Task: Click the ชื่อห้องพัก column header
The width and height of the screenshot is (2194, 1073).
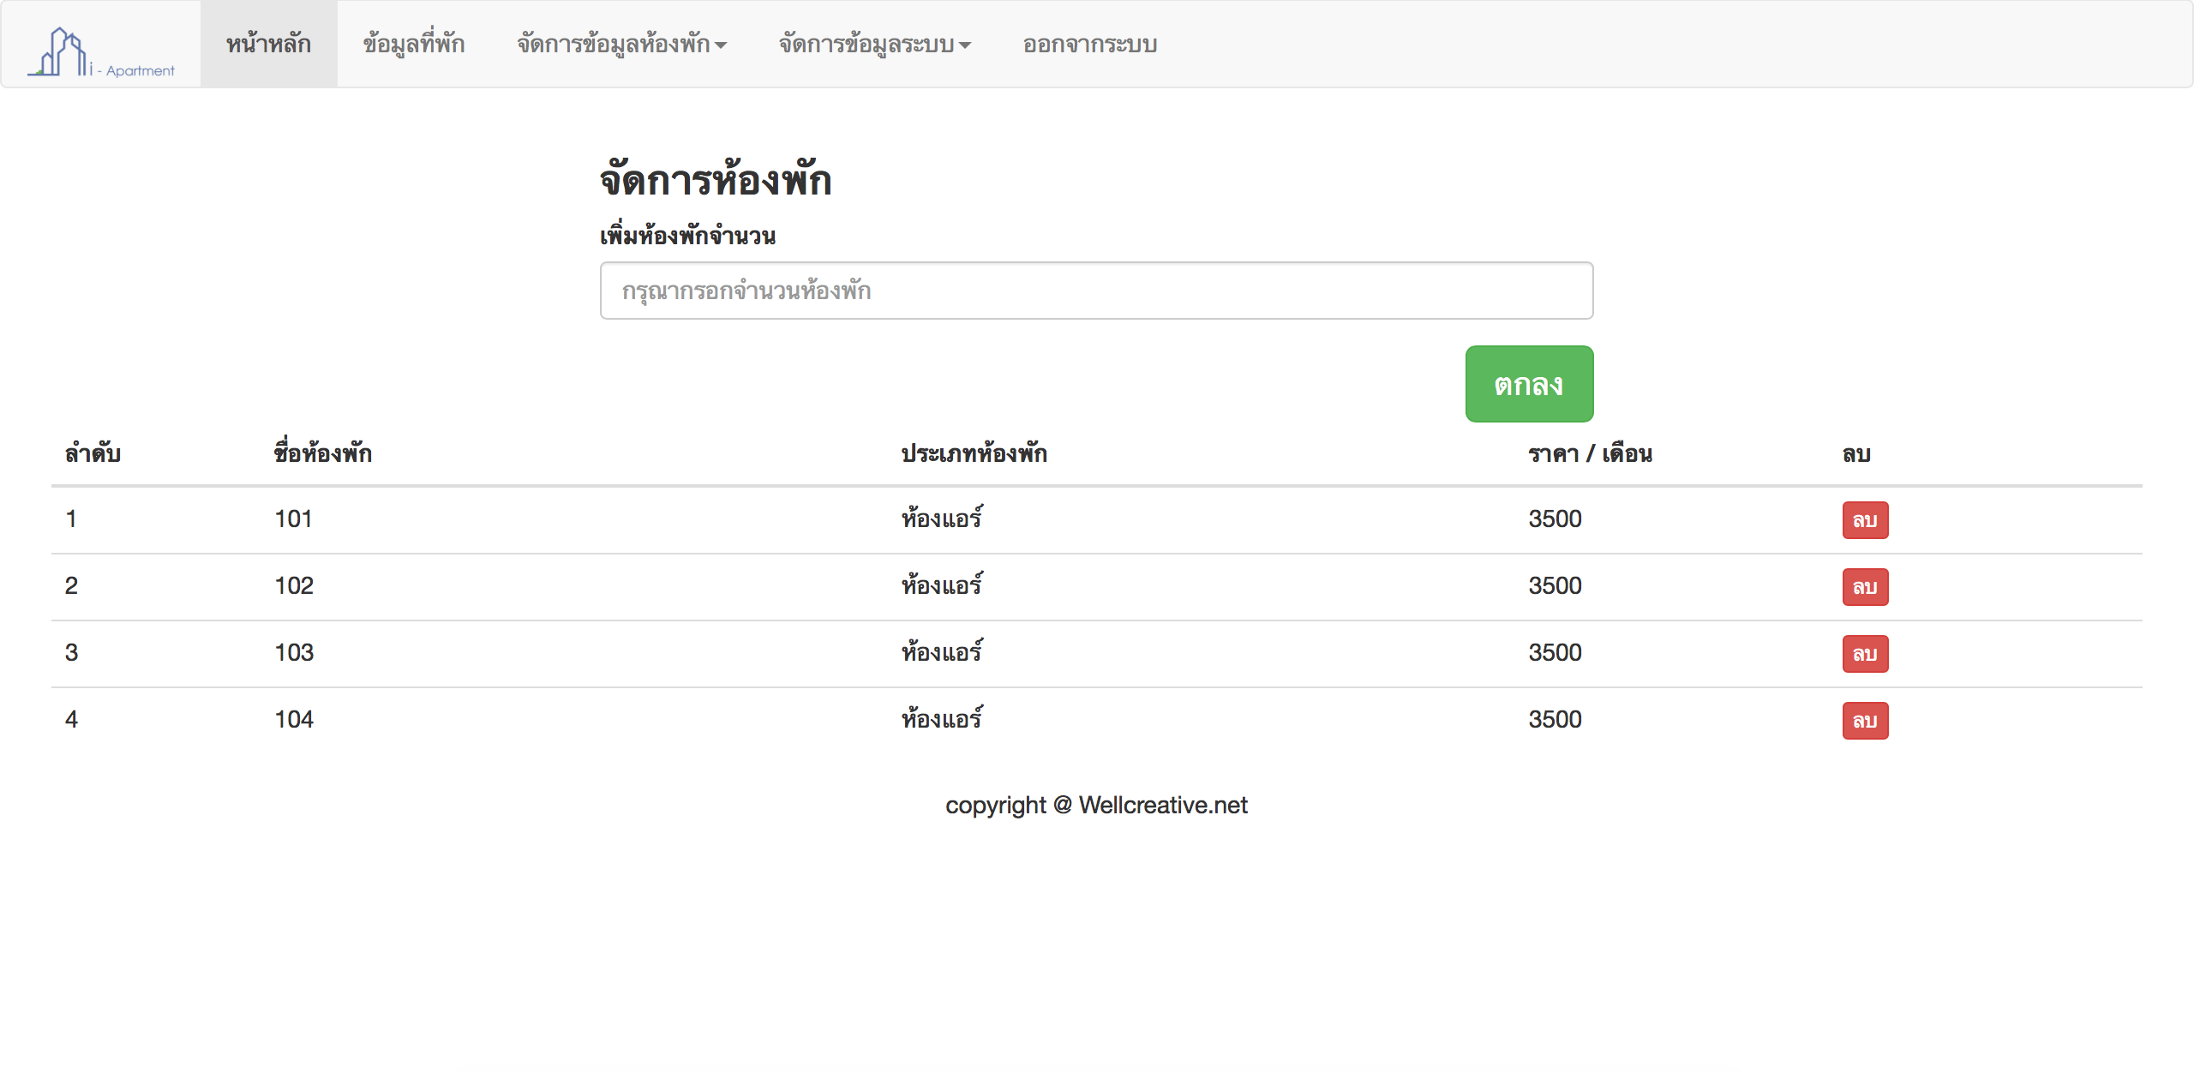Action: coord(322,453)
